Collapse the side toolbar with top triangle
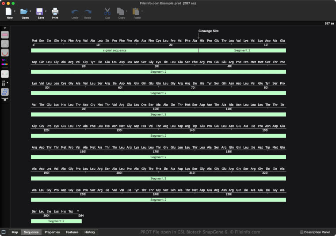This screenshot has height=236, width=336. click(5, 28)
